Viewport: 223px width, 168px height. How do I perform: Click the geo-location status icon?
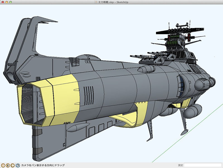pyautogui.click(x=3, y=165)
